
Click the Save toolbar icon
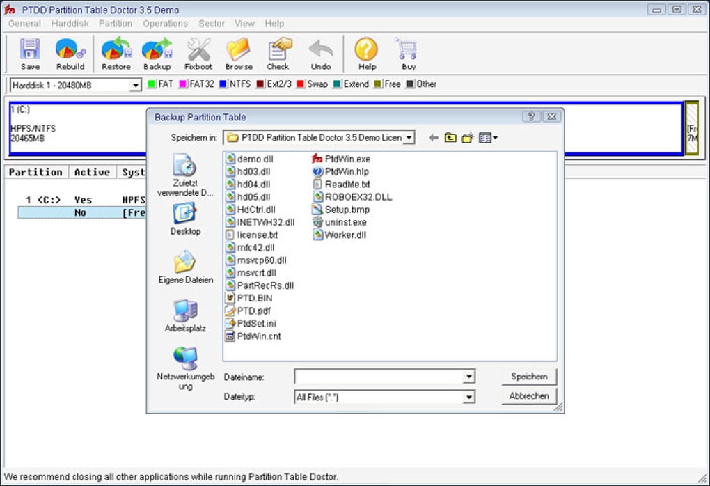tap(30, 54)
